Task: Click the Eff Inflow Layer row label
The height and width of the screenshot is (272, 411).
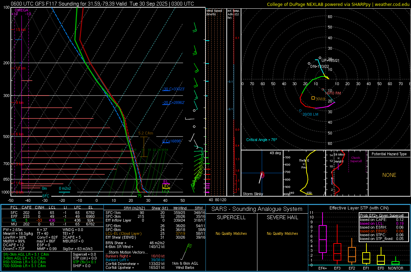Action: (119, 220)
